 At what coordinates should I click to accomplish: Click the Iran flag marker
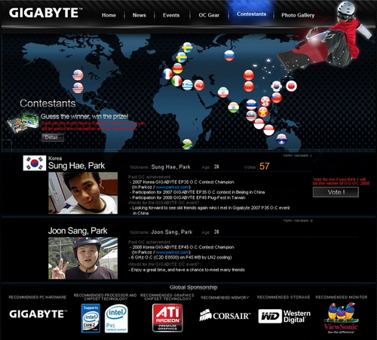coord(223,92)
